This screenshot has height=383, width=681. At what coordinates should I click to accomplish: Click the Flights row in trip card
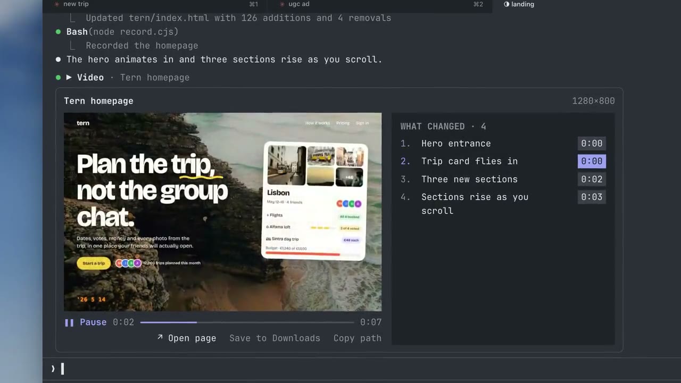pos(313,215)
